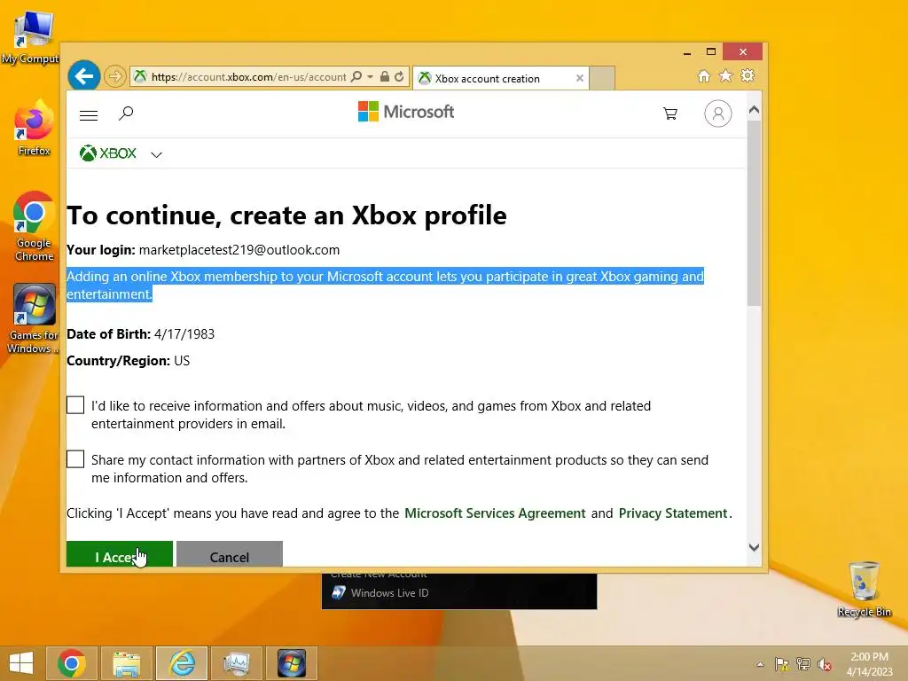Click the Xbox logo link
This screenshot has height=681, width=908.
(108, 153)
